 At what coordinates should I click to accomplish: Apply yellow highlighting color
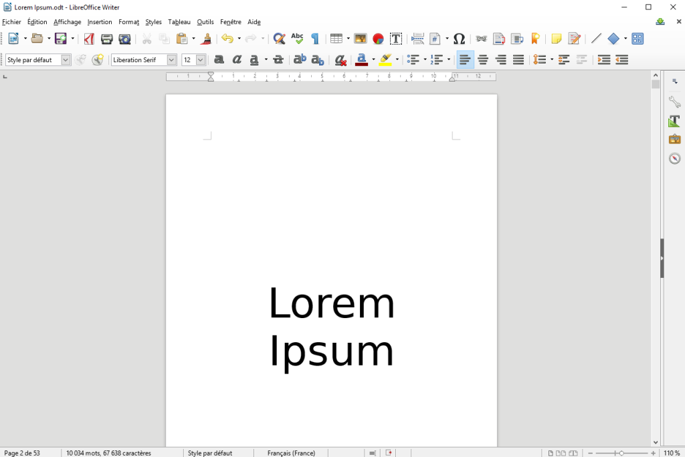(385, 60)
